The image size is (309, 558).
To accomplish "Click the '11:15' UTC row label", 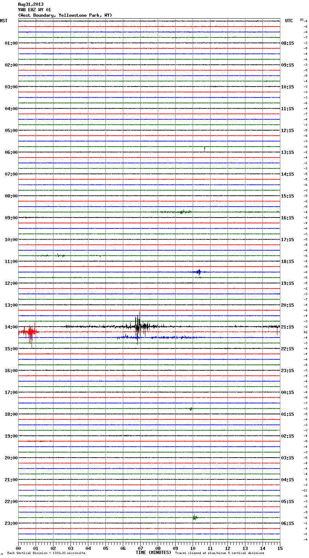I will tap(288, 109).
